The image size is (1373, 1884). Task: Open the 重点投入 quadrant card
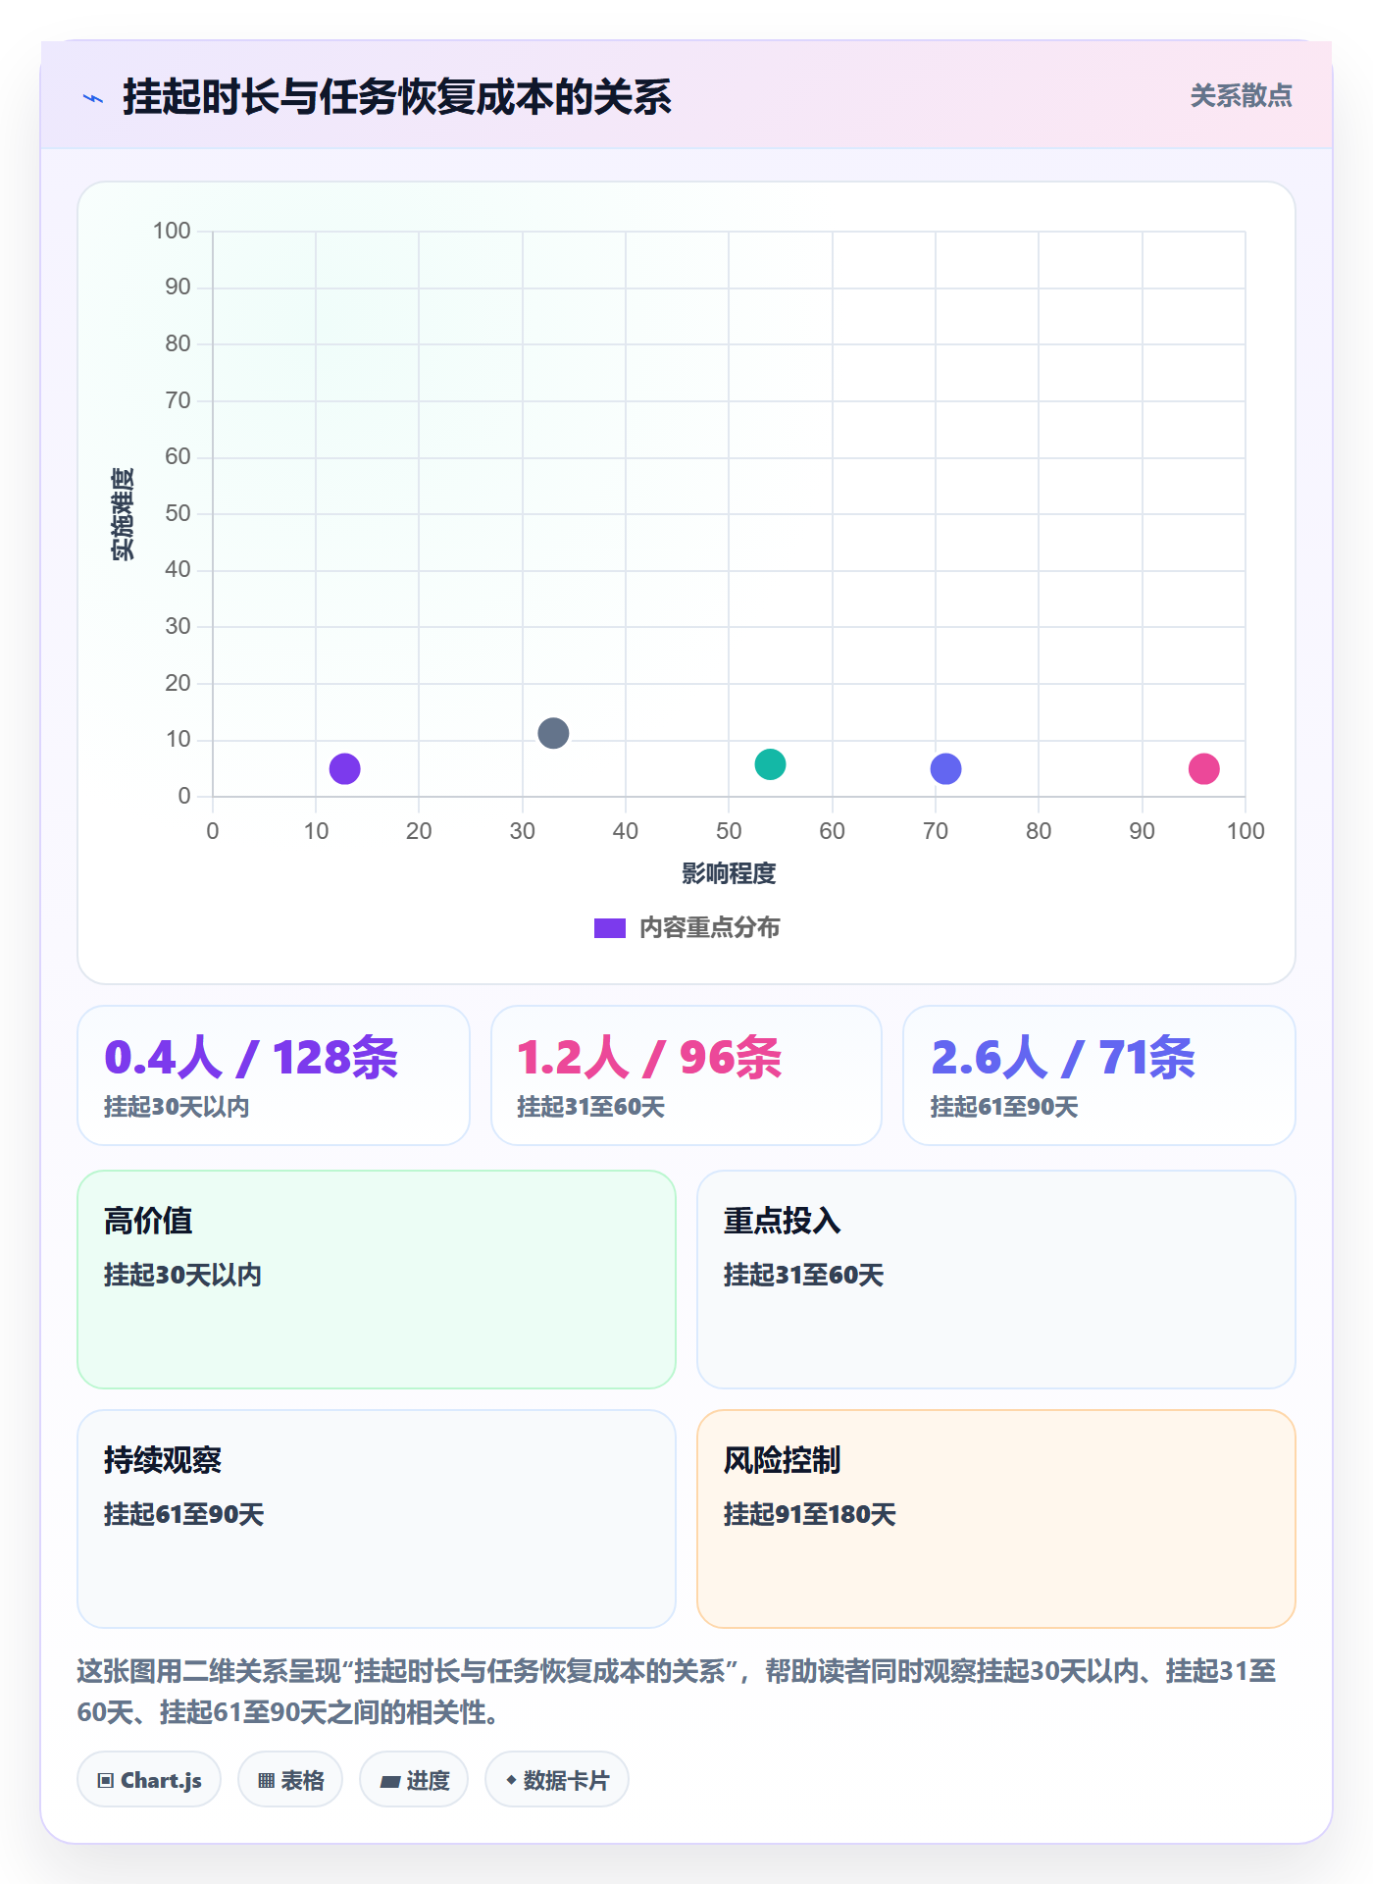[996, 1280]
